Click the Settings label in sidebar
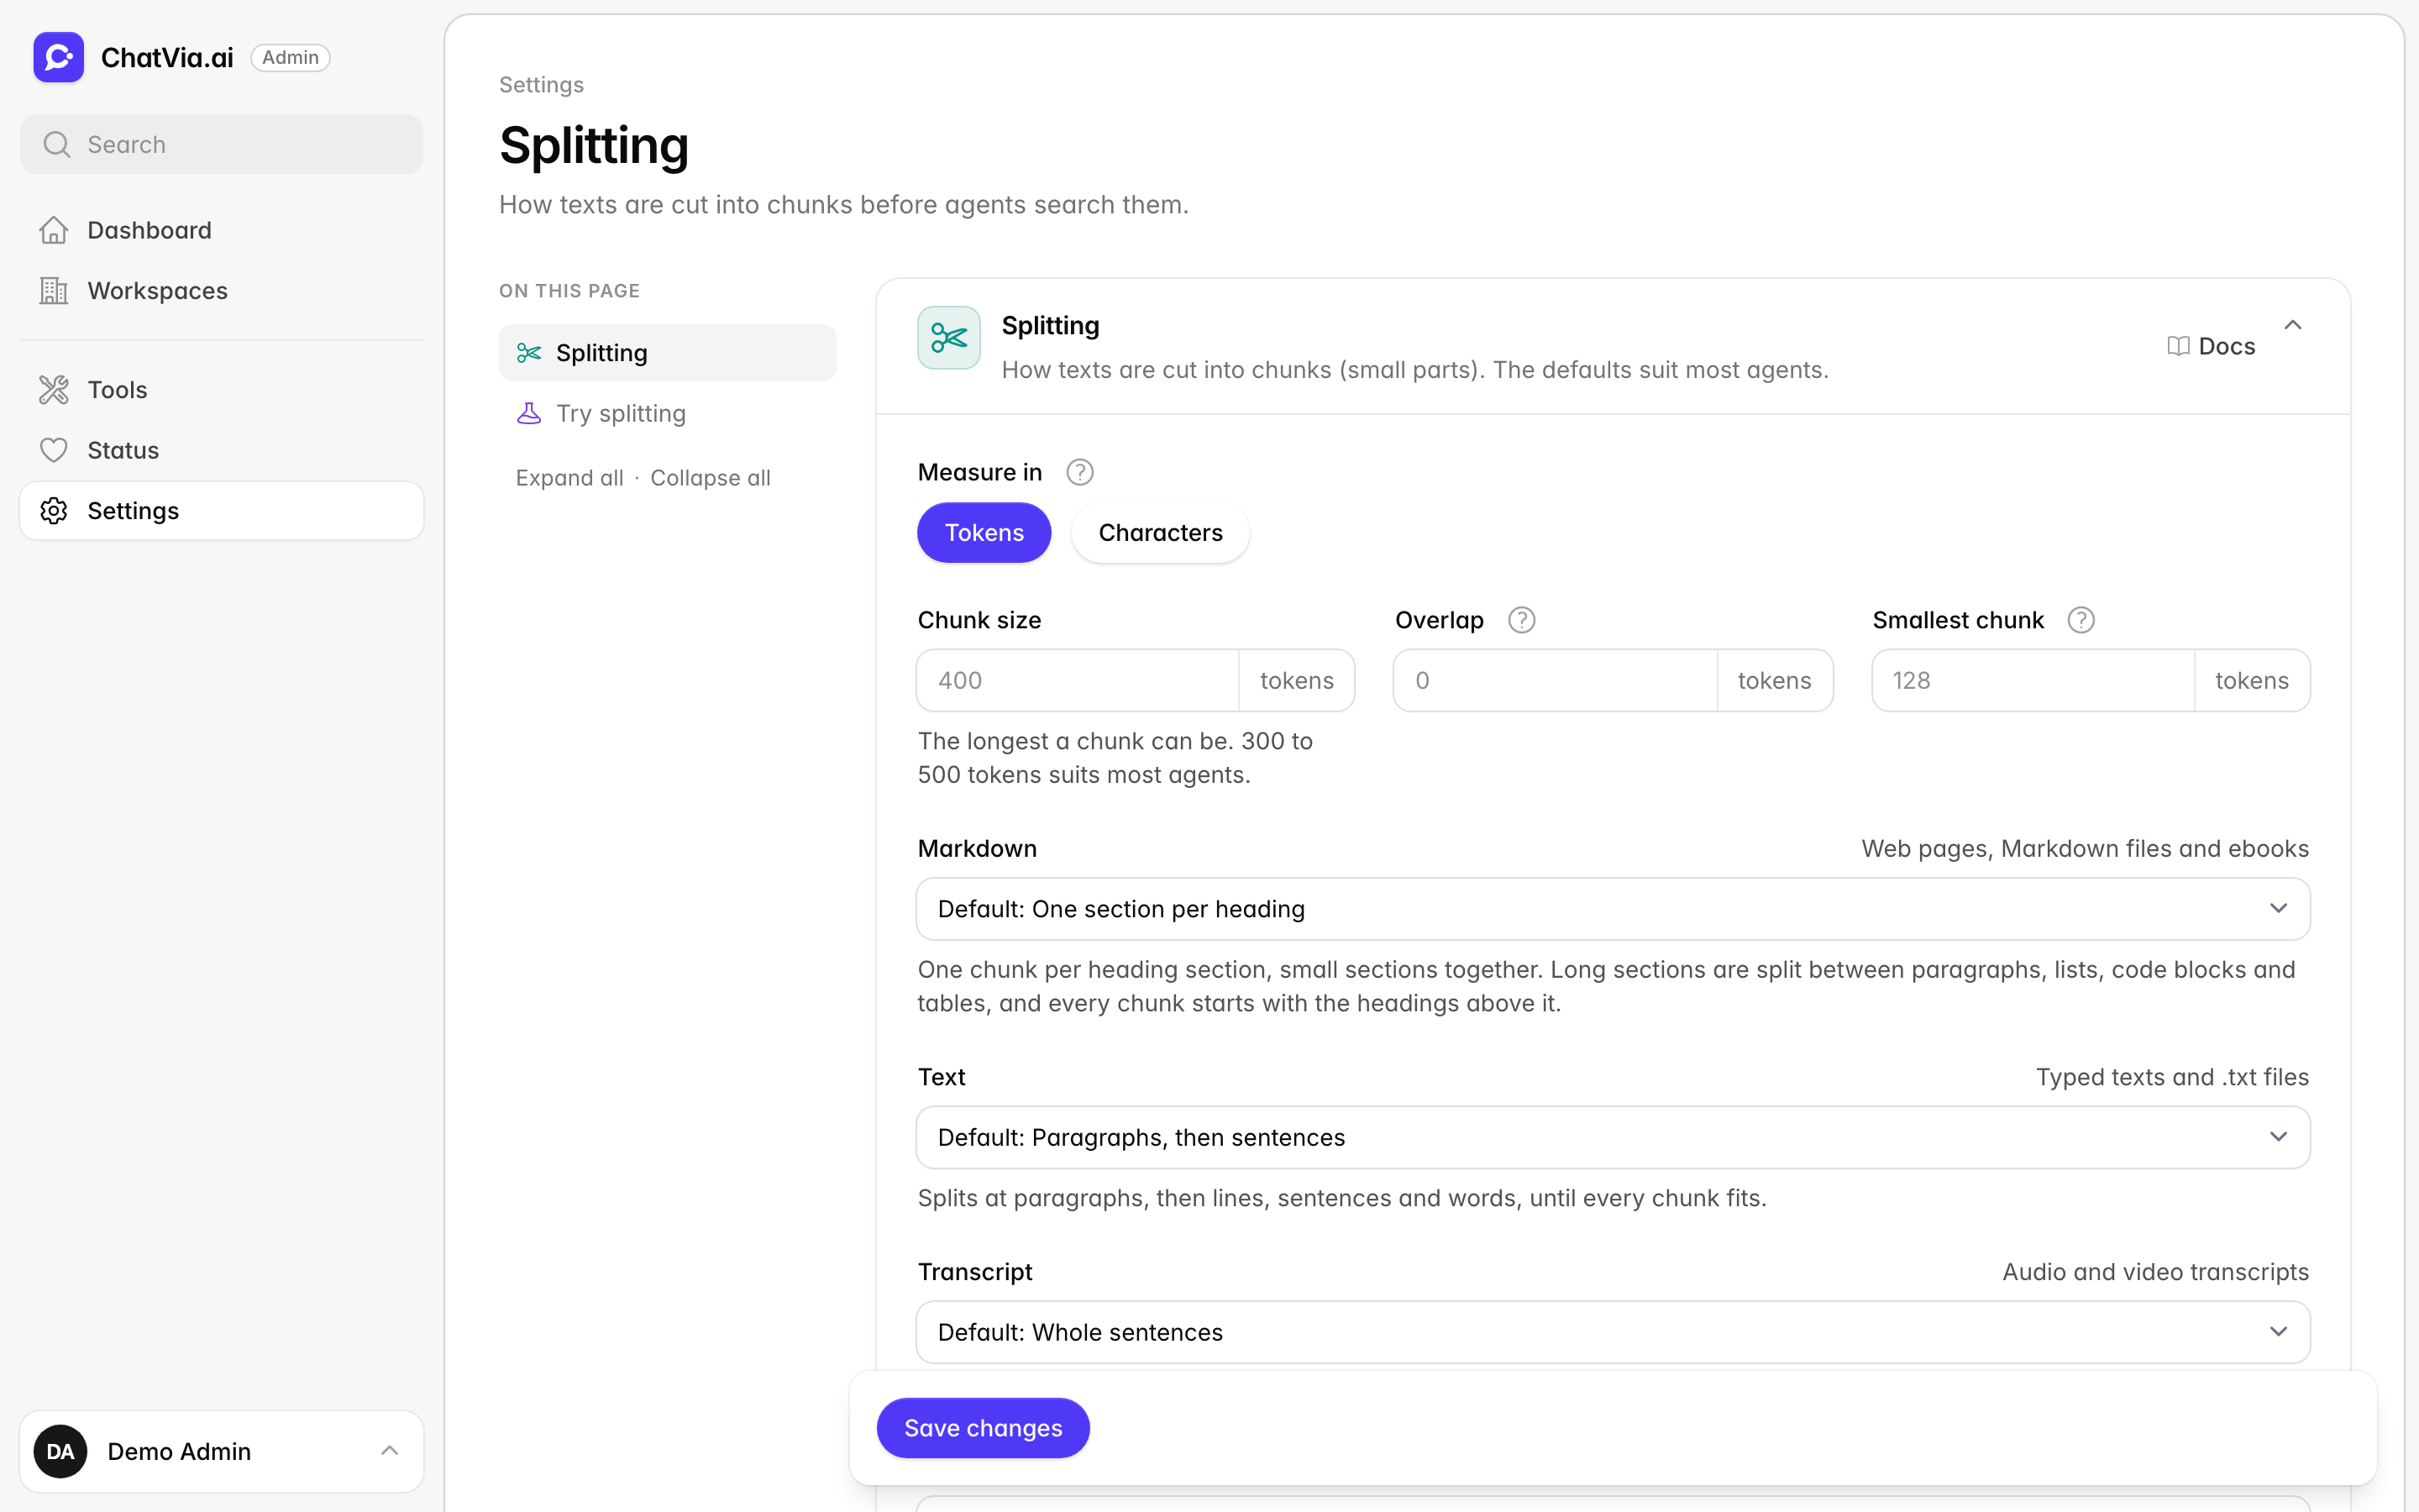Screen dimensions: 2419x1512 point(133,511)
